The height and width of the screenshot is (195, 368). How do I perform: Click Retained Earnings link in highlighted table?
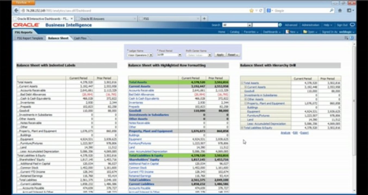140,176
